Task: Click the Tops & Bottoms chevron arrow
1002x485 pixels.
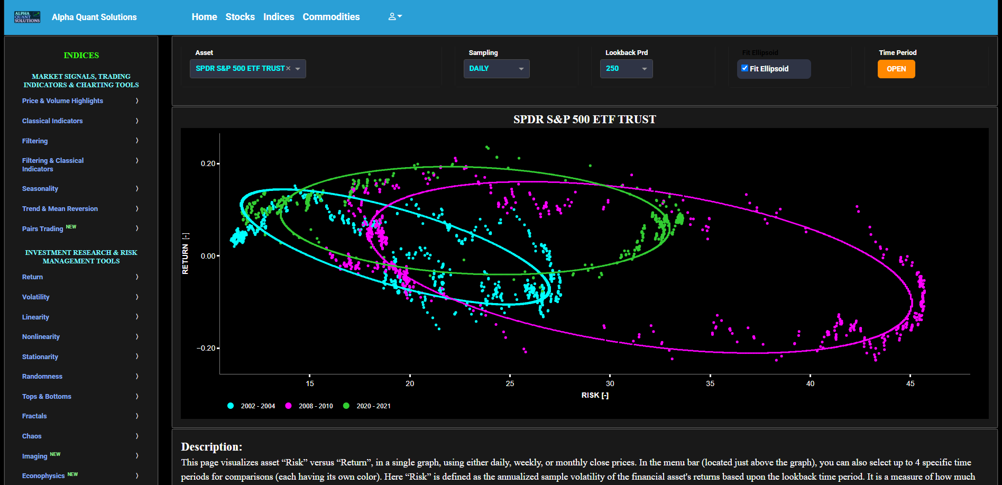Action: tap(137, 397)
